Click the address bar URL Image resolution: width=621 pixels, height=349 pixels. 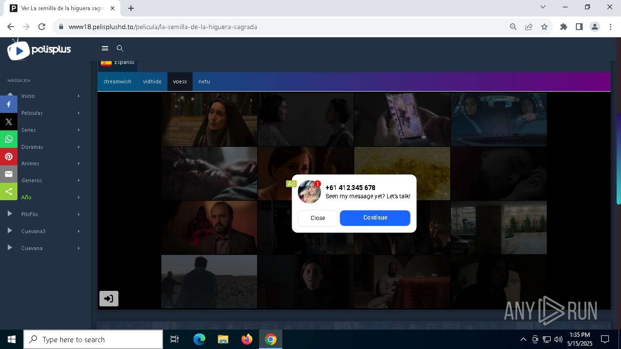click(x=163, y=27)
